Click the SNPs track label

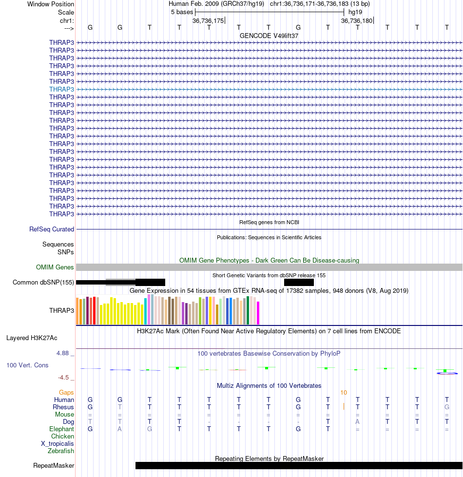(65, 252)
